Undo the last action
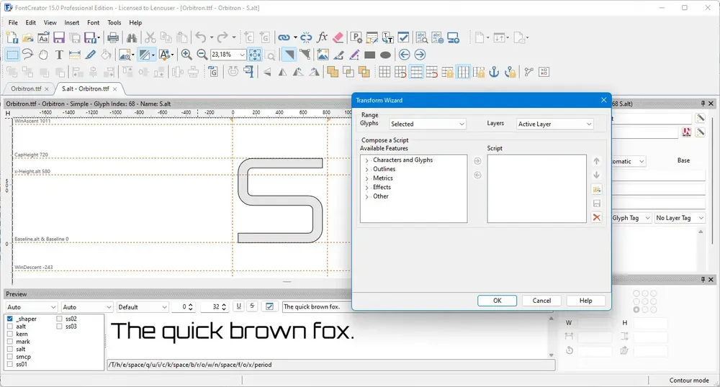 [x=201, y=37]
